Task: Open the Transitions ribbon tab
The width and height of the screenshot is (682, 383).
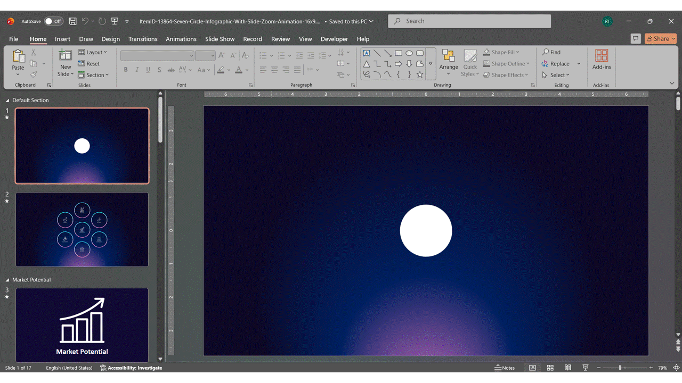Action: click(143, 39)
